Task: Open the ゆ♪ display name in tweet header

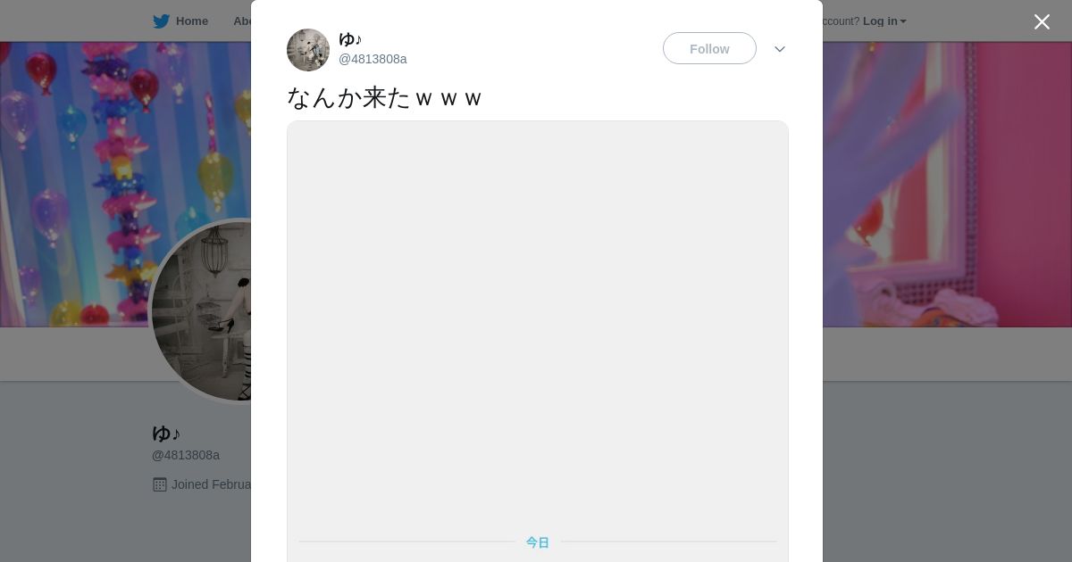Action: tap(350, 39)
